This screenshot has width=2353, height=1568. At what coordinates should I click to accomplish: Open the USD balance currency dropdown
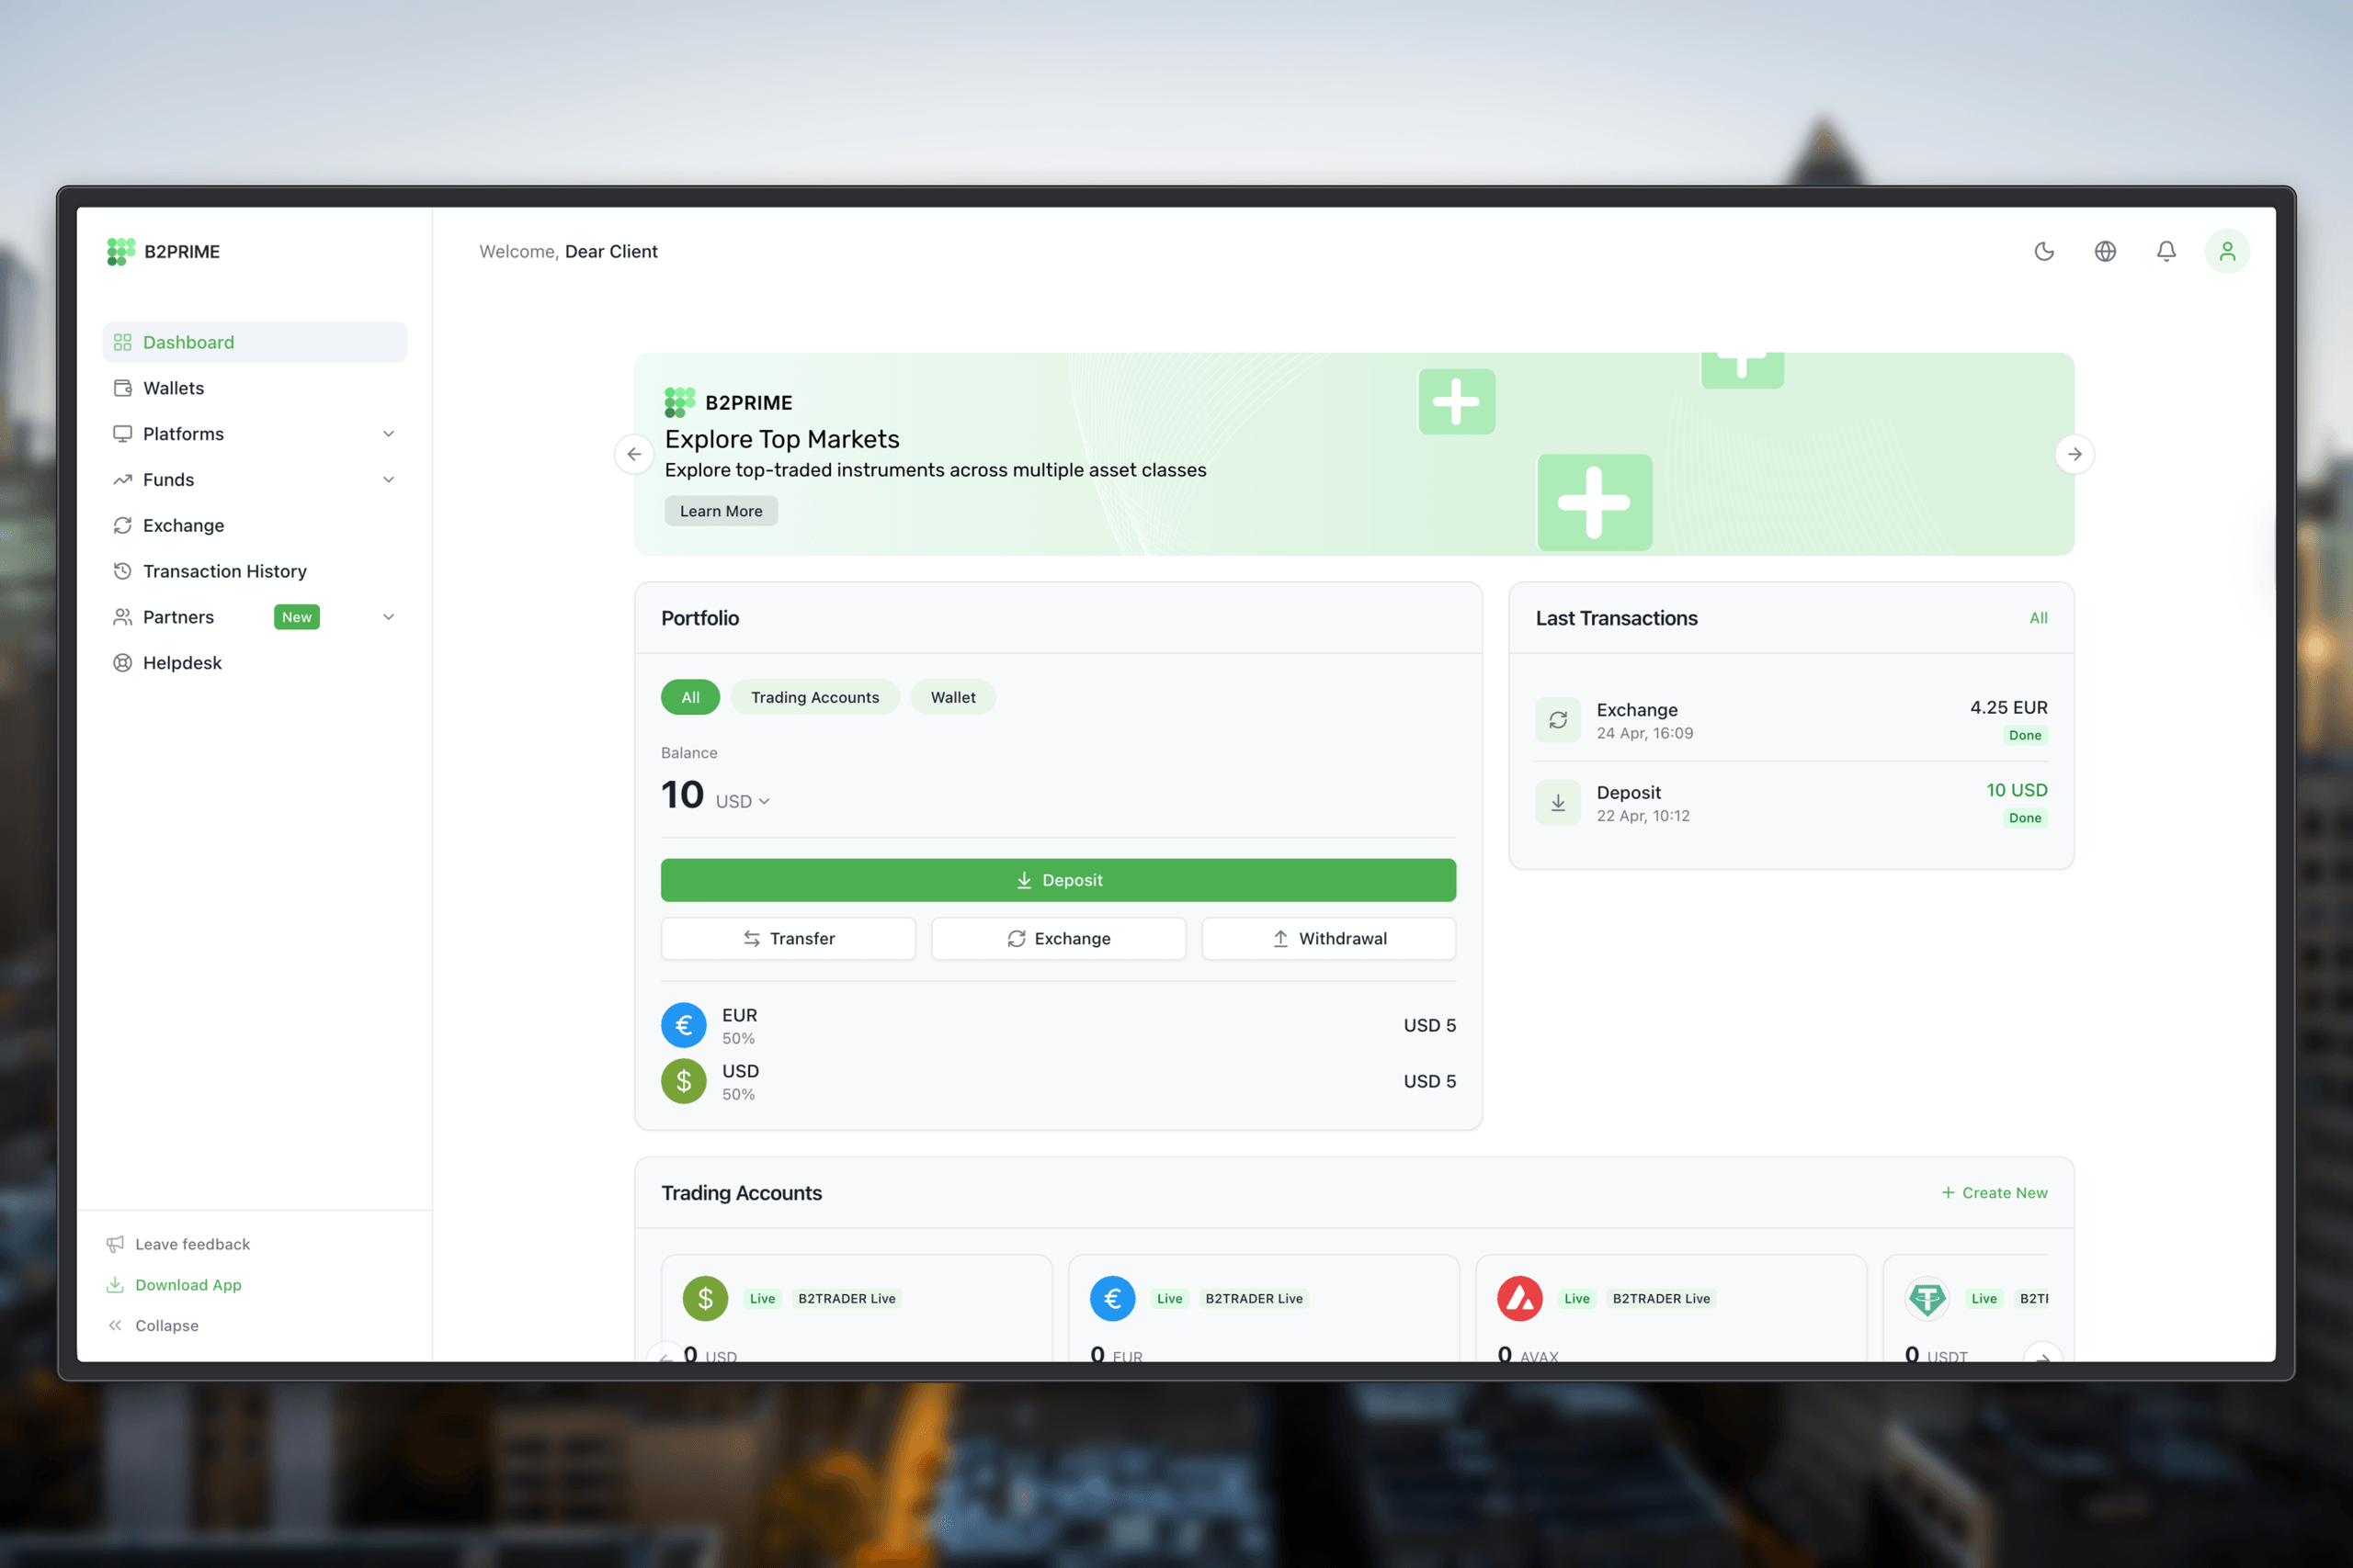coord(743,801)
